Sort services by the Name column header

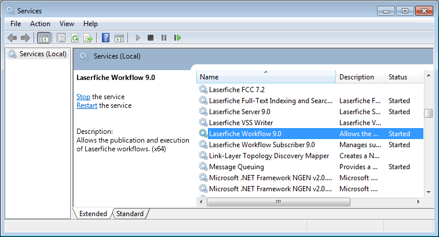pyautogui.click(x=266, y=77)
